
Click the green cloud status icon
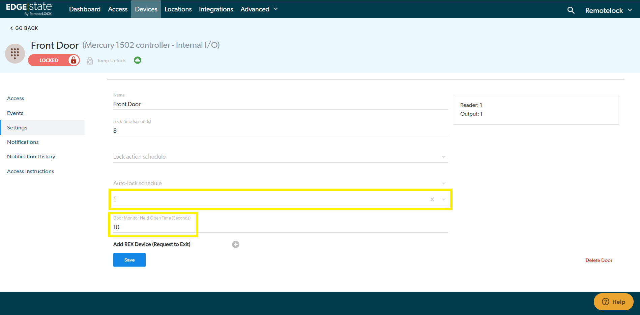coord(138,60)
